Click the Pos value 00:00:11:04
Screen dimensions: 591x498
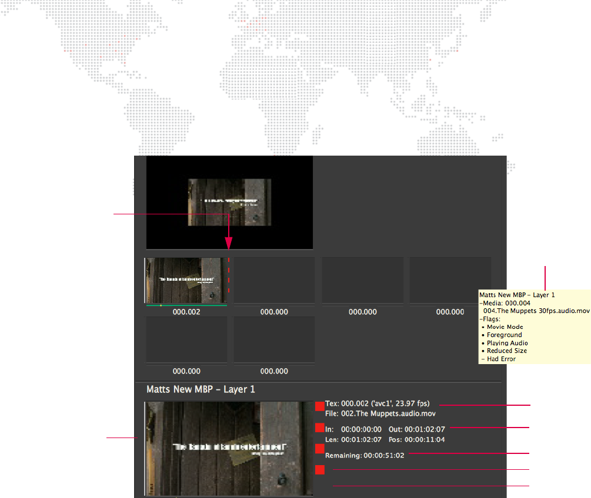[x=425, y=440]
